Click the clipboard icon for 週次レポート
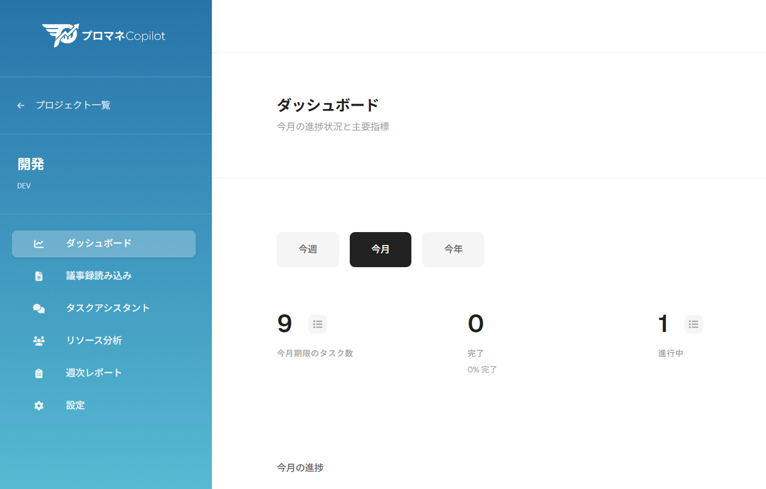This screenshot has width=766, height=489. coord(39,373)
